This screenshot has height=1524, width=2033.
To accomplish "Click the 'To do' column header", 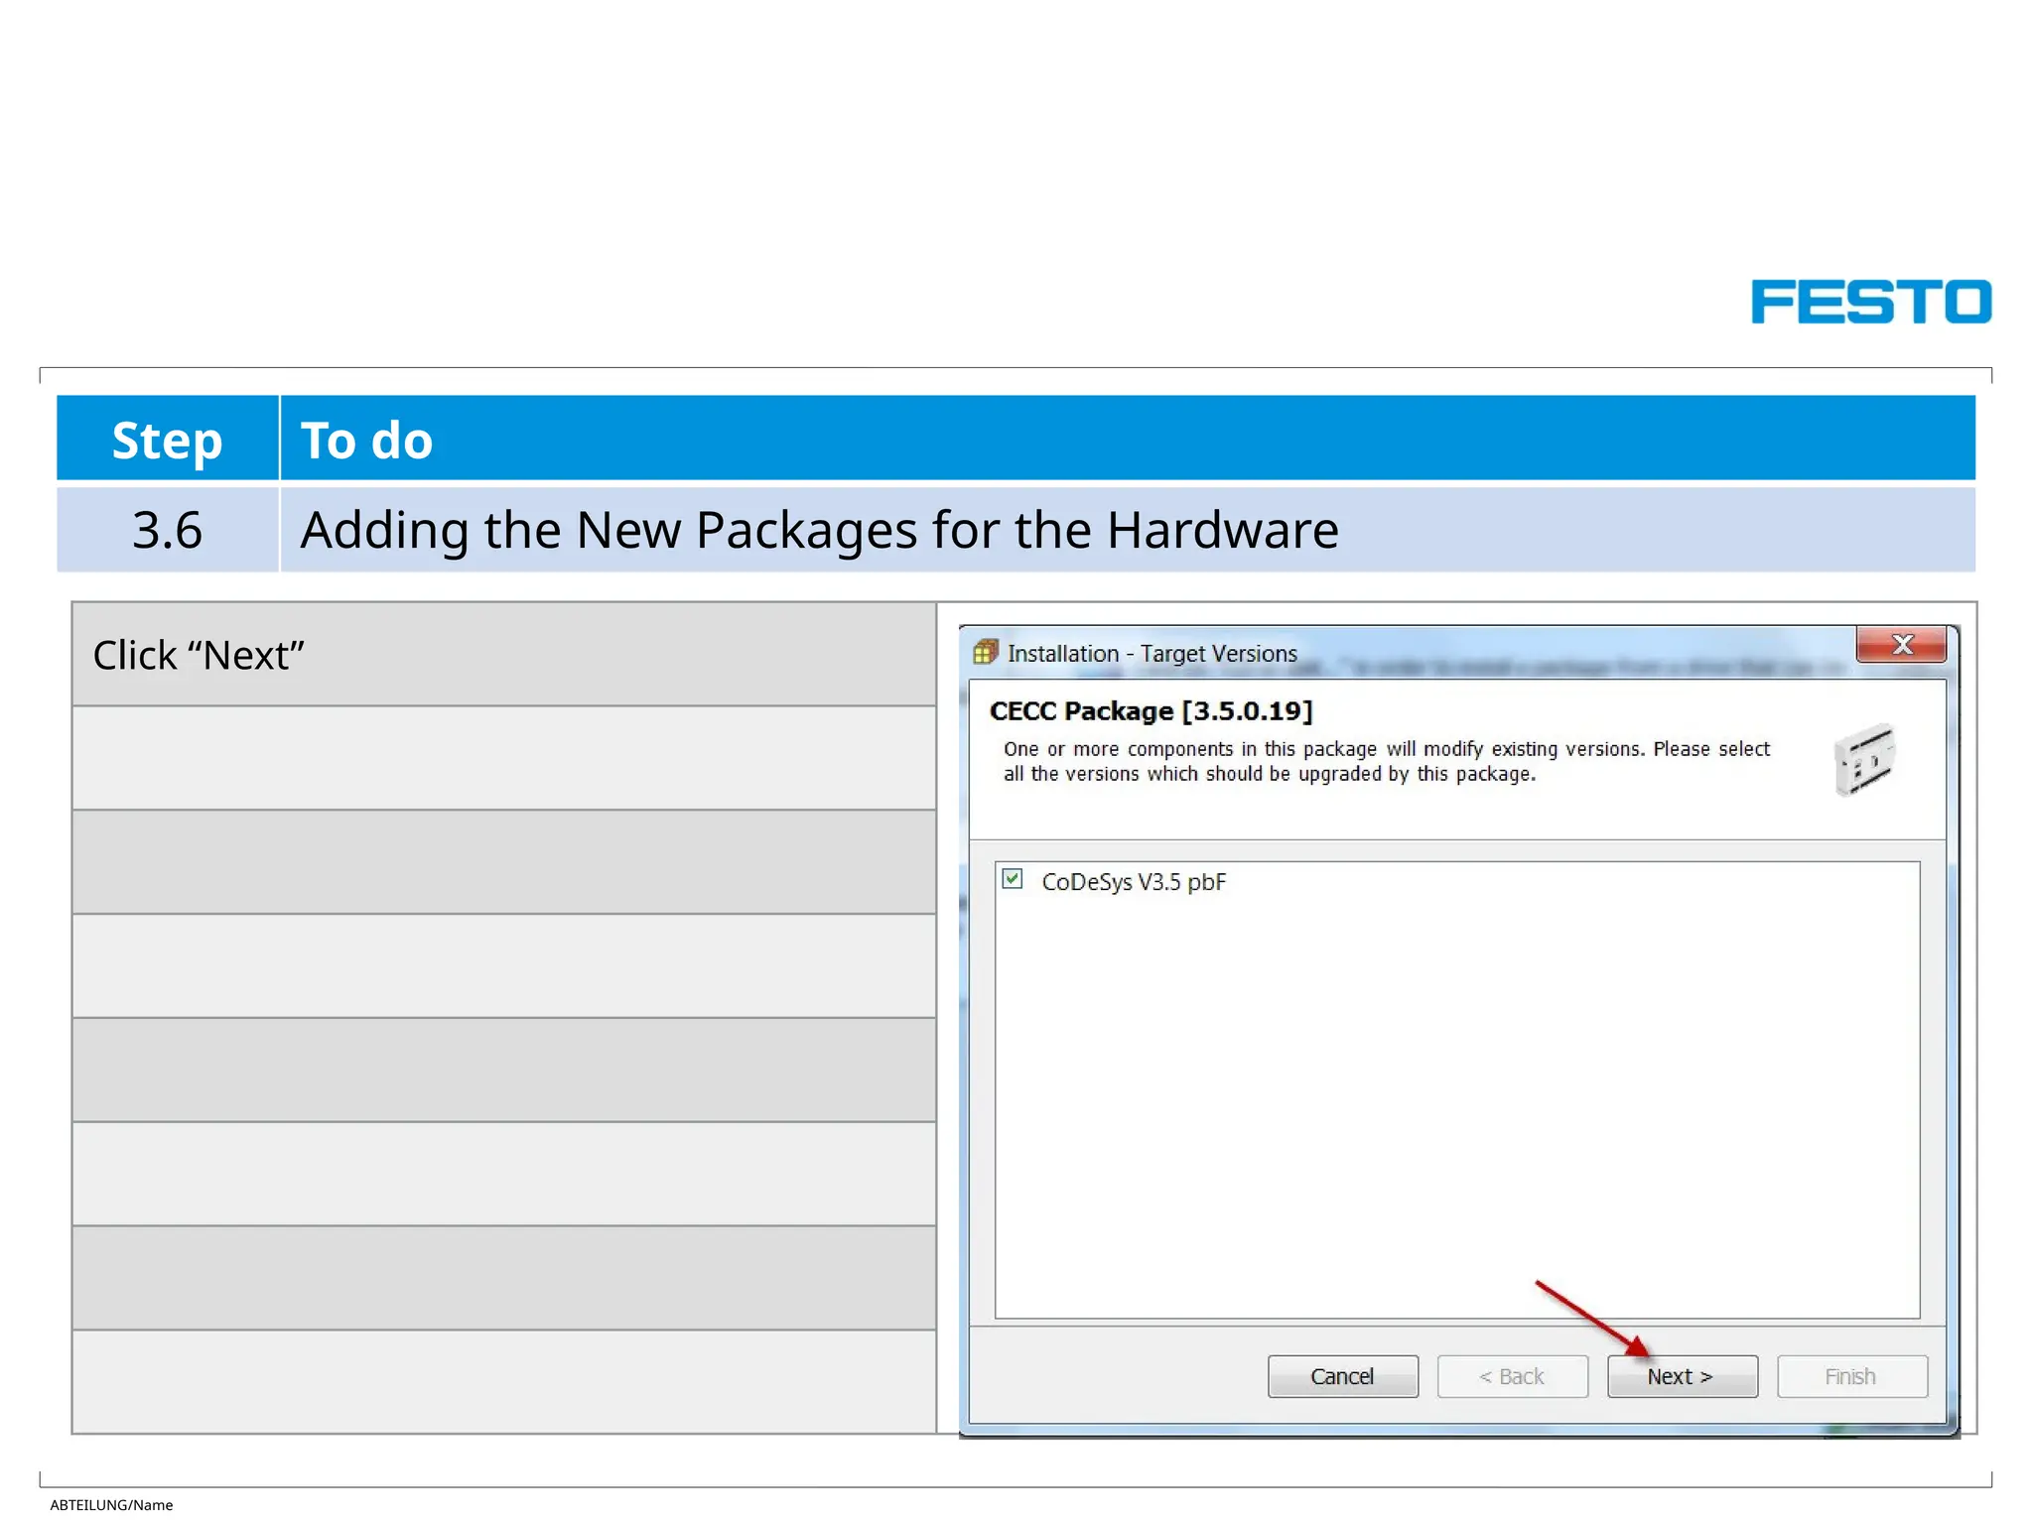I will (x=1128, y=439).
